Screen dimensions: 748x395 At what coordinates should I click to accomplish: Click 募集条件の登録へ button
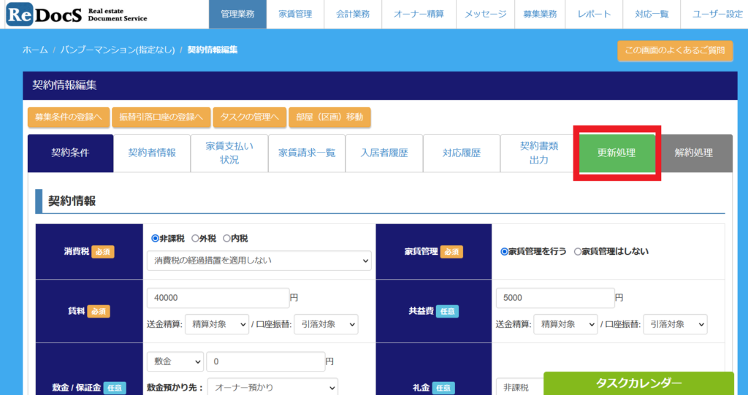[69, 117]
